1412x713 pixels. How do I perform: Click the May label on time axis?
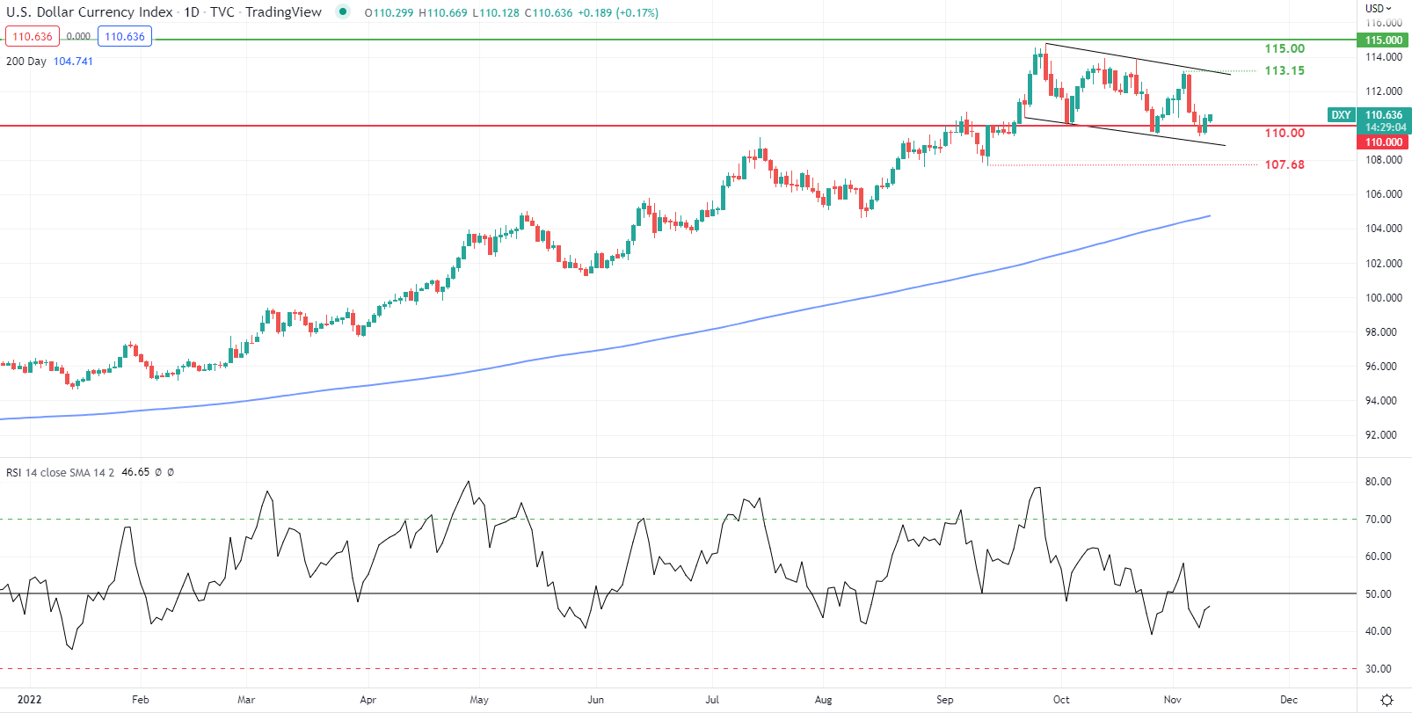point(479,701)
